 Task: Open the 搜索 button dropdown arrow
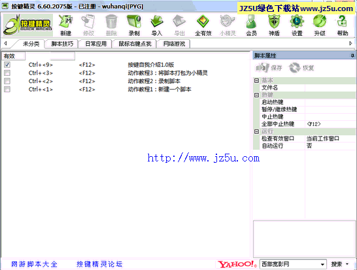pyautogui.click(x=347, y=264)
